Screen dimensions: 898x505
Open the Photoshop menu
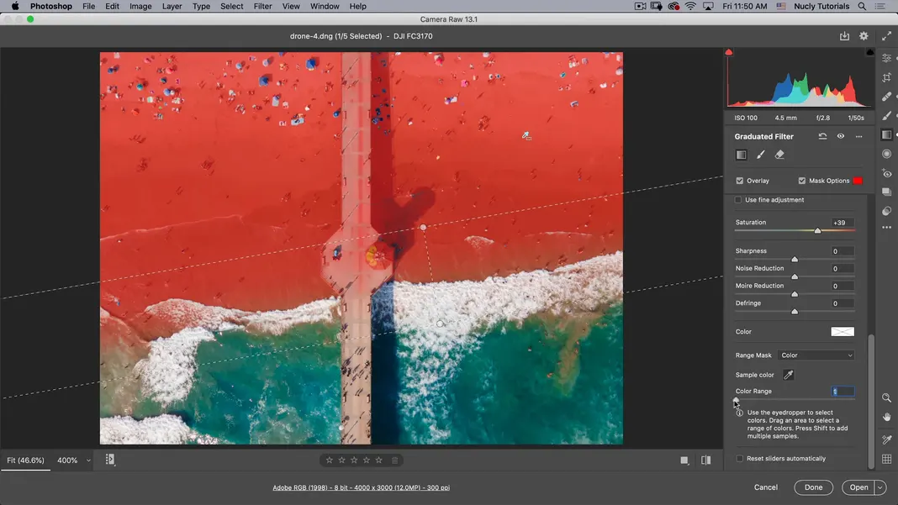(x=51, y=6)
